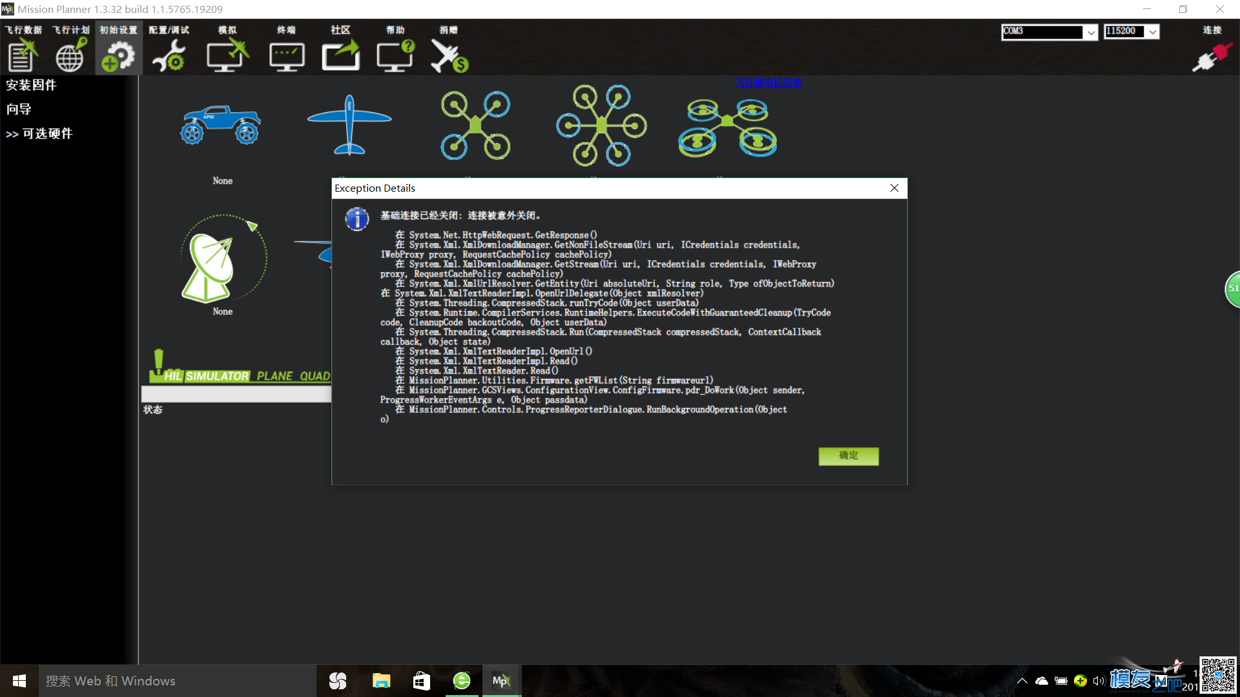Select the rover truck firmware icon
Image resolution: width=1240 pixels, height=697 pixels.
(221, 125)
